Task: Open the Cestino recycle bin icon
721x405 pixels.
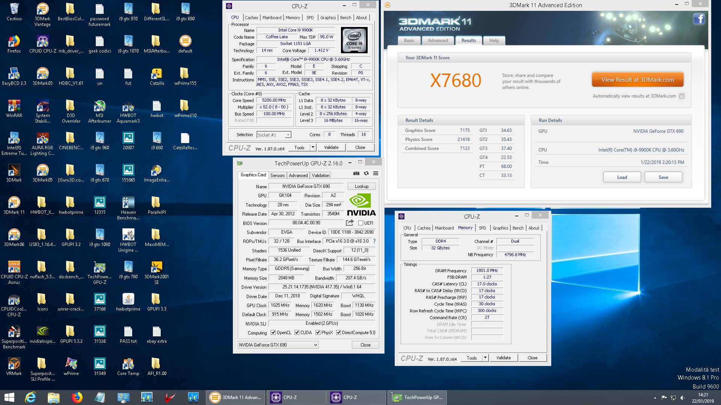Action: point(14,12)
